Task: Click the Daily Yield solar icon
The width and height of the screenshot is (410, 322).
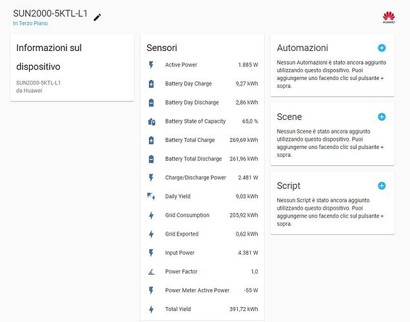Action: tap(151, 196)
